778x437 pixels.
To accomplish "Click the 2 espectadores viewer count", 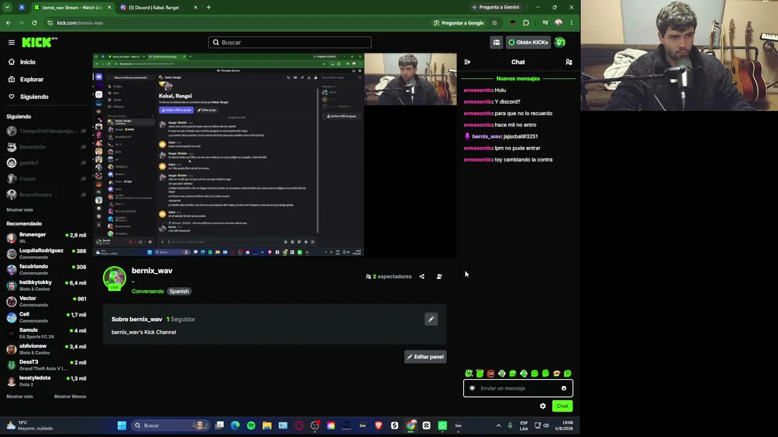I will click(x=389, y=277).
